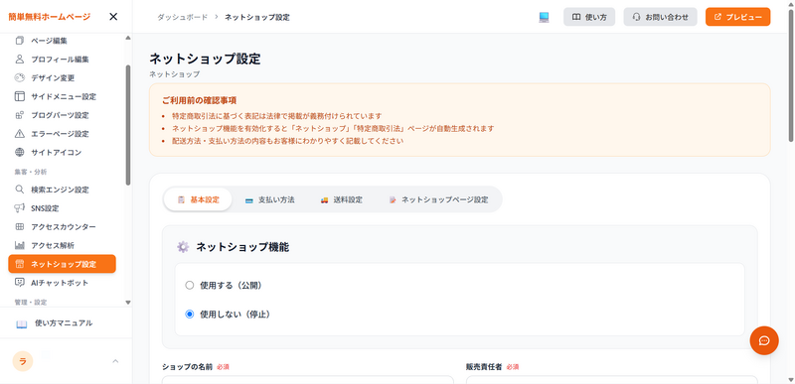
Task: Click the エラーページ設定 warning triangle icon
Action: tap(20, 134)
